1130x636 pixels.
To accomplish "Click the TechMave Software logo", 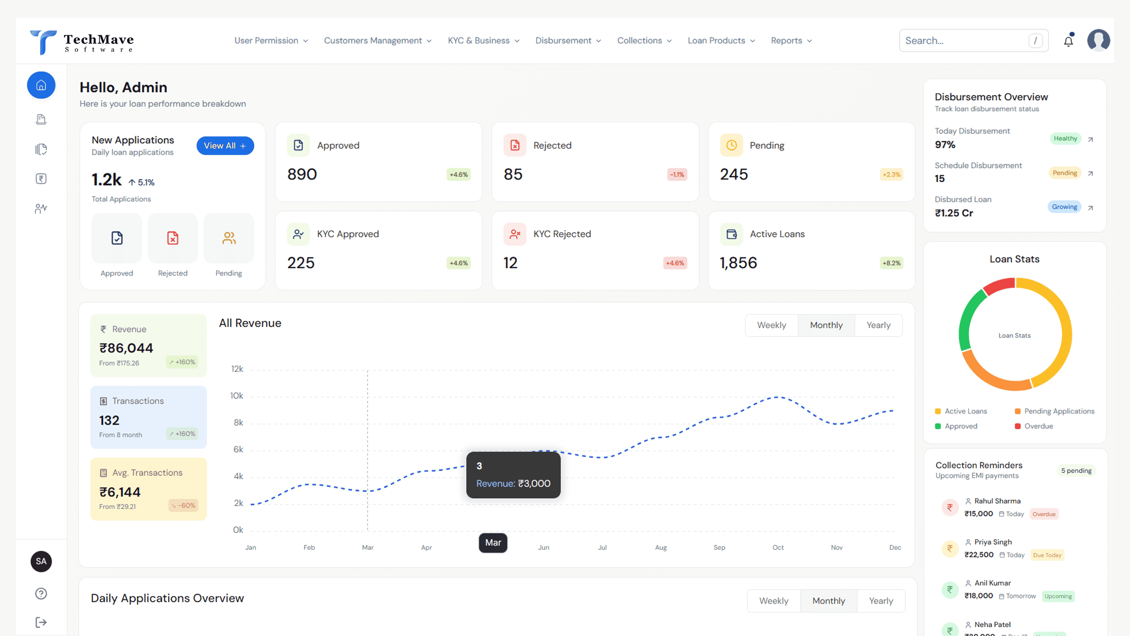I will 82,42.
